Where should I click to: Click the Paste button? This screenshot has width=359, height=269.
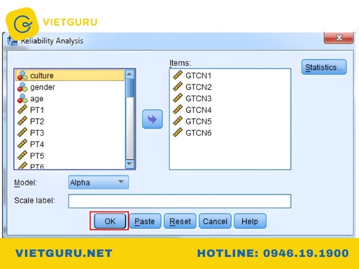(x=145, y=221)
